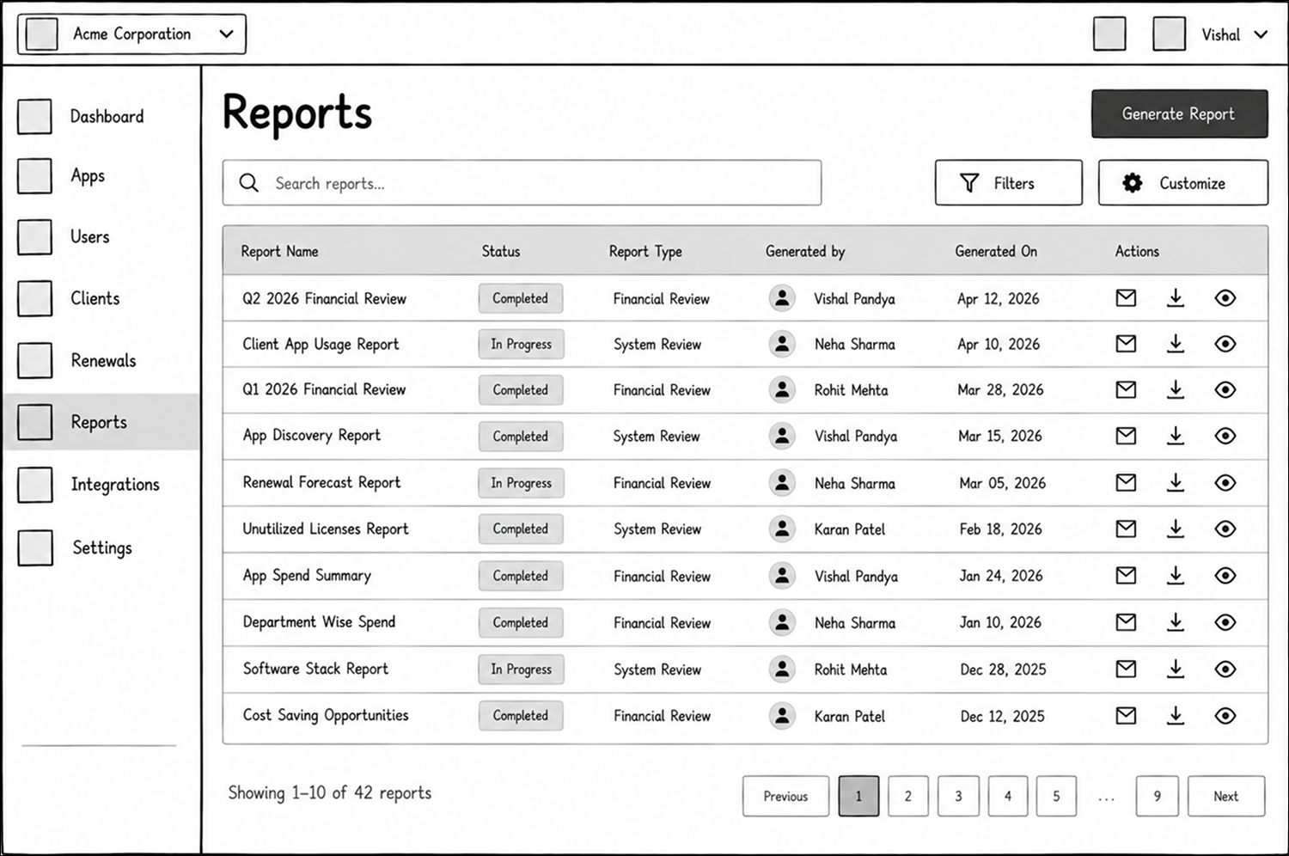Email the Q1 2026 Financial Review report
1289x856 pixels.
point(1126,389)
